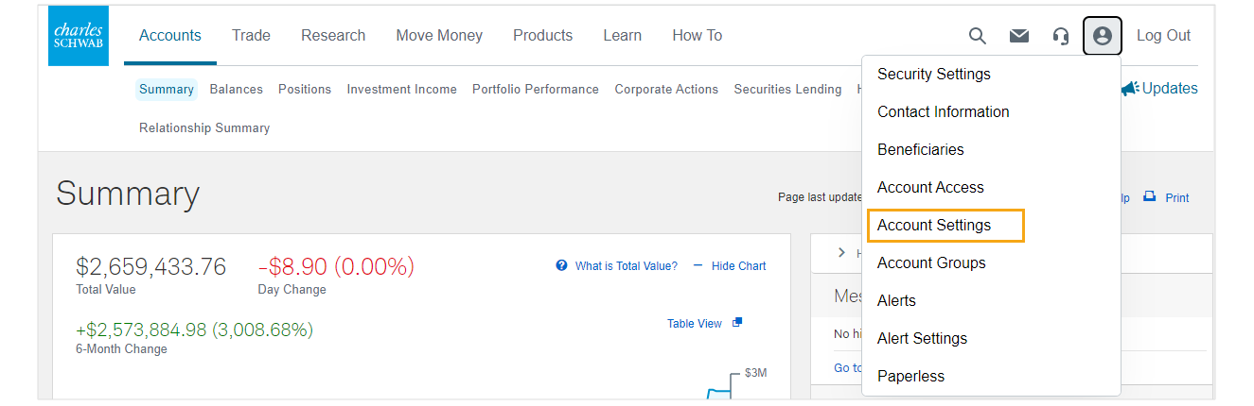Click the Table View popout icon
Screen dimensions: 1254x406
pyautogui.click(x=737, y=323)
